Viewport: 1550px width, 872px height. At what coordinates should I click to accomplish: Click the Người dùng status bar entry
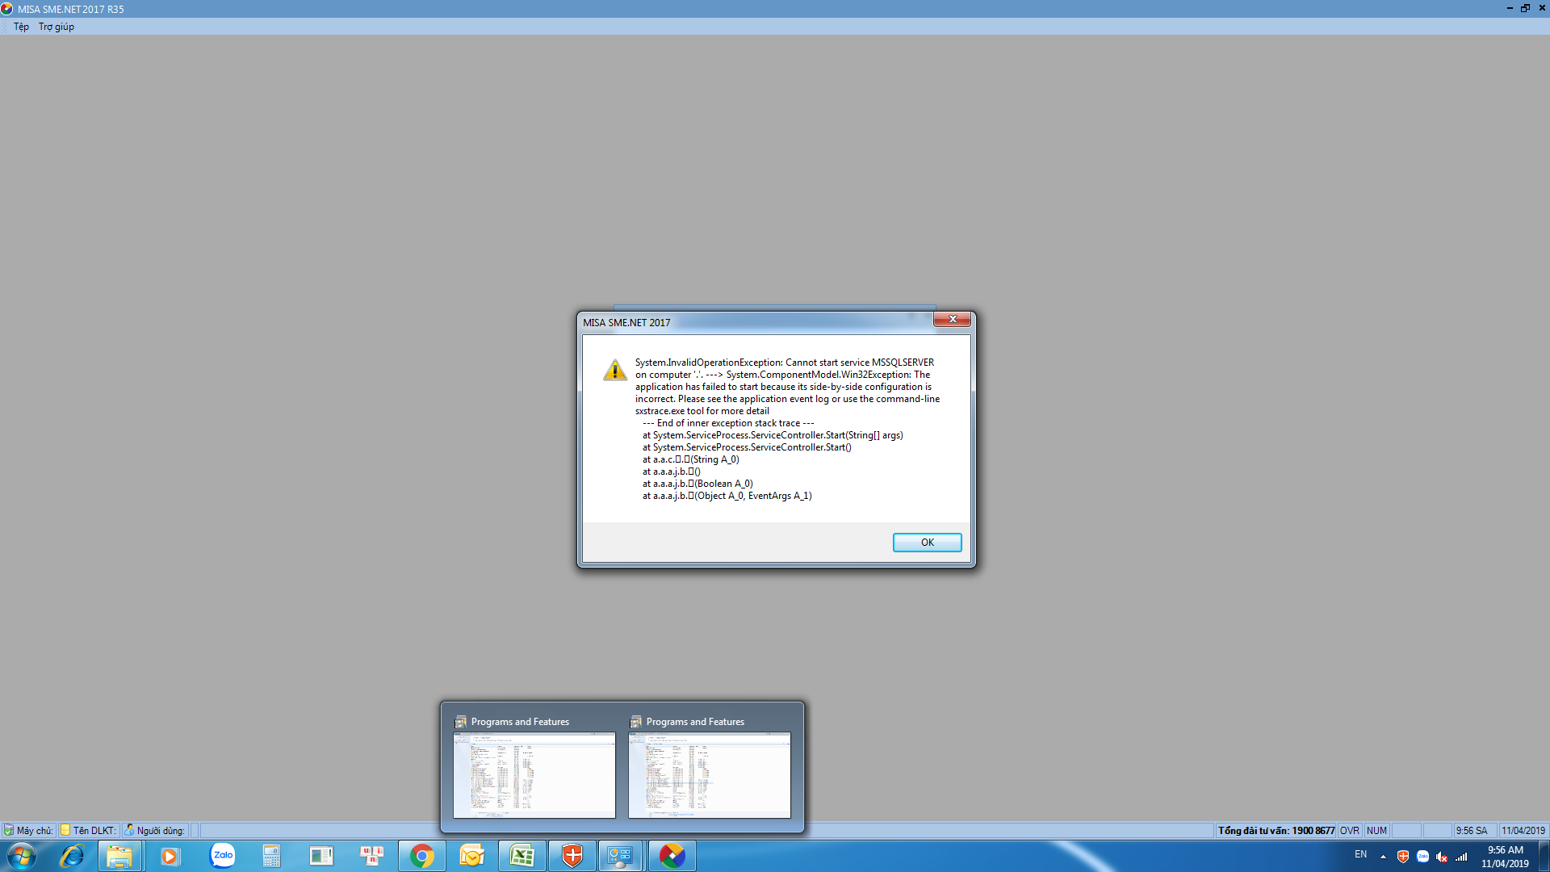(155, 831)
